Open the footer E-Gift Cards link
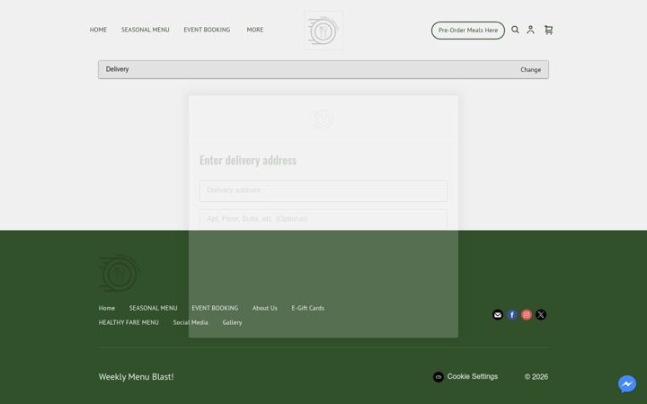The width and height of the screenshot is (647, 404). [x=308, y=308]
